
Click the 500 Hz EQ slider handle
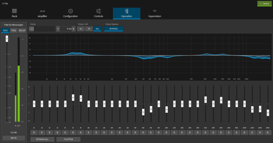point(143,112)
